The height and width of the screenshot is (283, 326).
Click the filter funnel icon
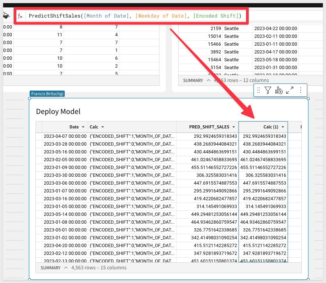pyautogui.click(x=268, y=90)
